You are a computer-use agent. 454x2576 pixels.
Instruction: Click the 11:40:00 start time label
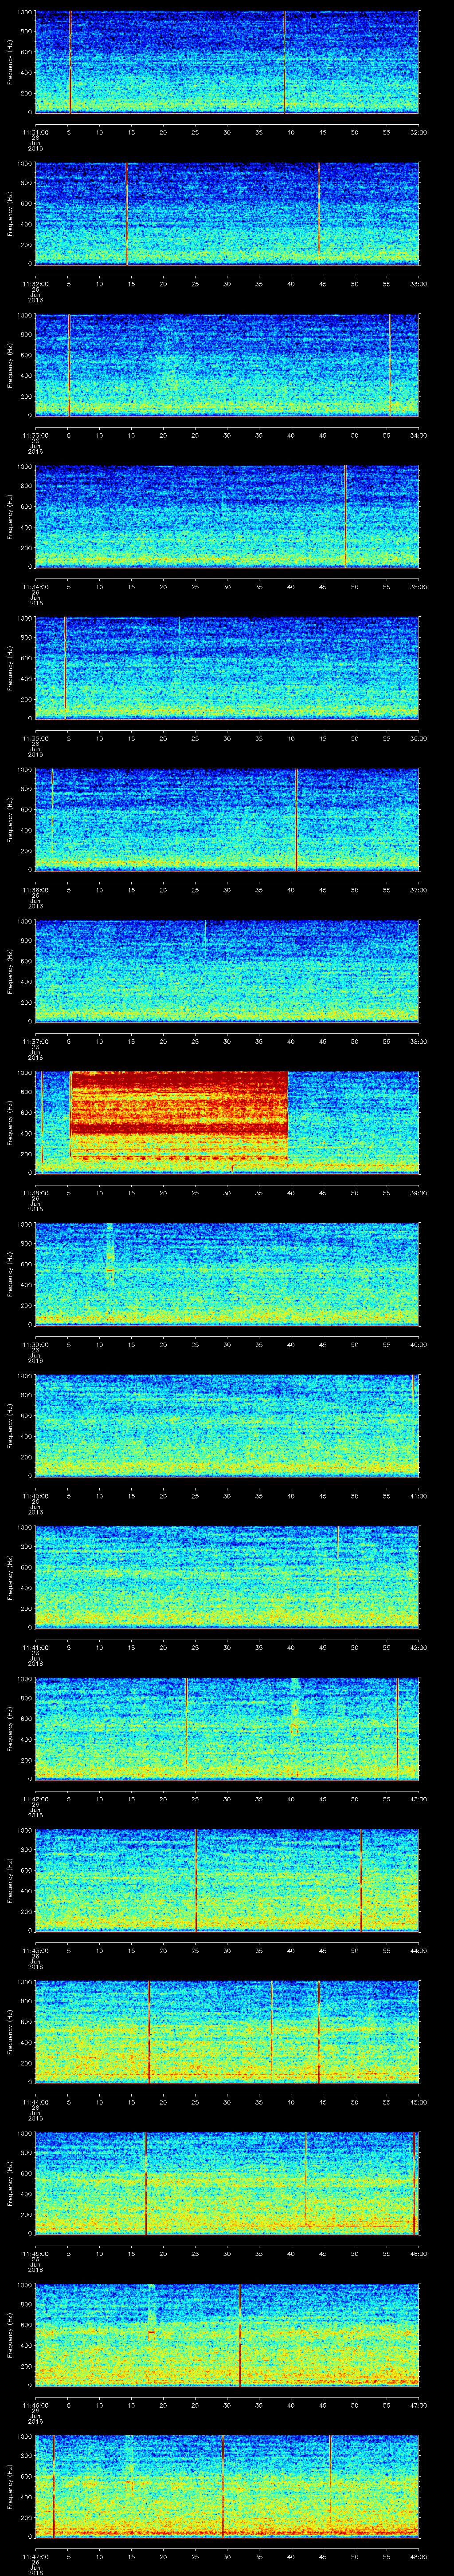coord(36,1495)
